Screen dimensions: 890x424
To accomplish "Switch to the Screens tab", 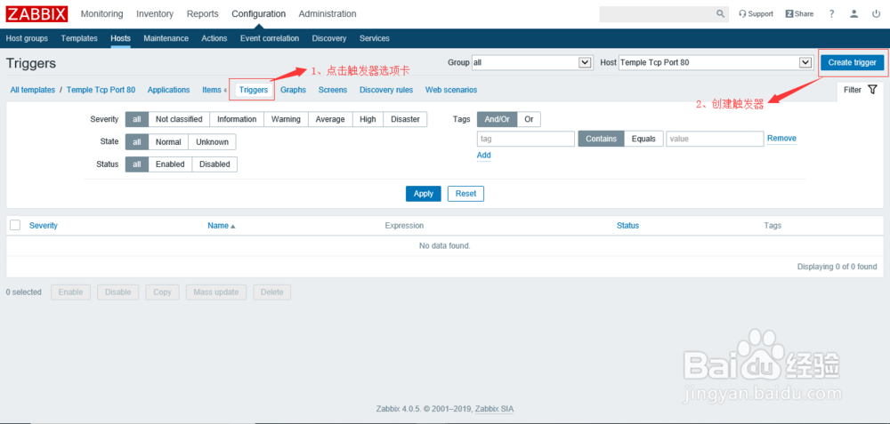I will (333, 90).
